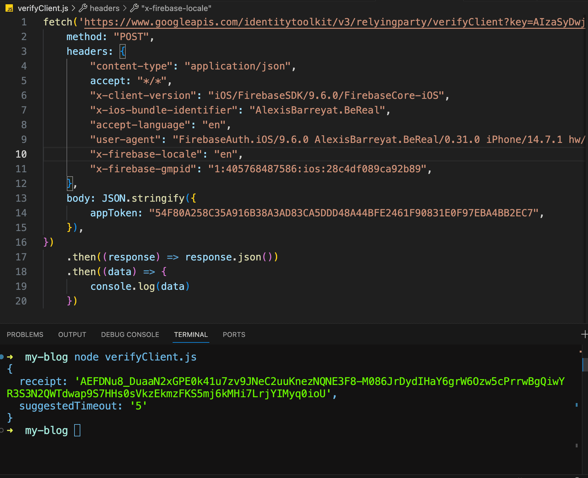
Task: Click the terminal cursor at my-blog prompt
Action: tap(77, 430)
